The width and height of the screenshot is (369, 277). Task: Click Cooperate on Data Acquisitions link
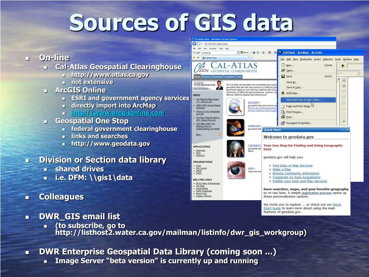click(x=297, y=177)
